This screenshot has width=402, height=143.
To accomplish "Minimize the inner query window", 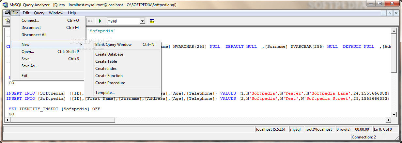I will pyautogui.click(x=384, y=13).
